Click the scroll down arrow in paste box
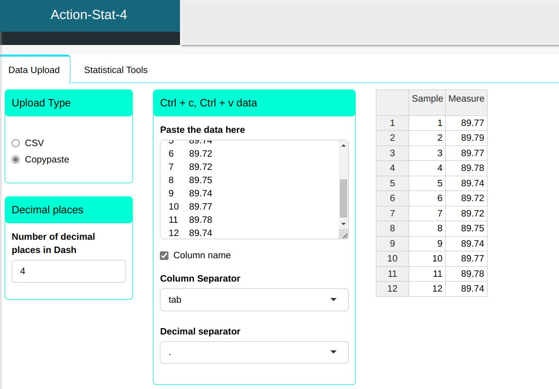The height and width of the screenshot is (389, 559). (344, 224)
